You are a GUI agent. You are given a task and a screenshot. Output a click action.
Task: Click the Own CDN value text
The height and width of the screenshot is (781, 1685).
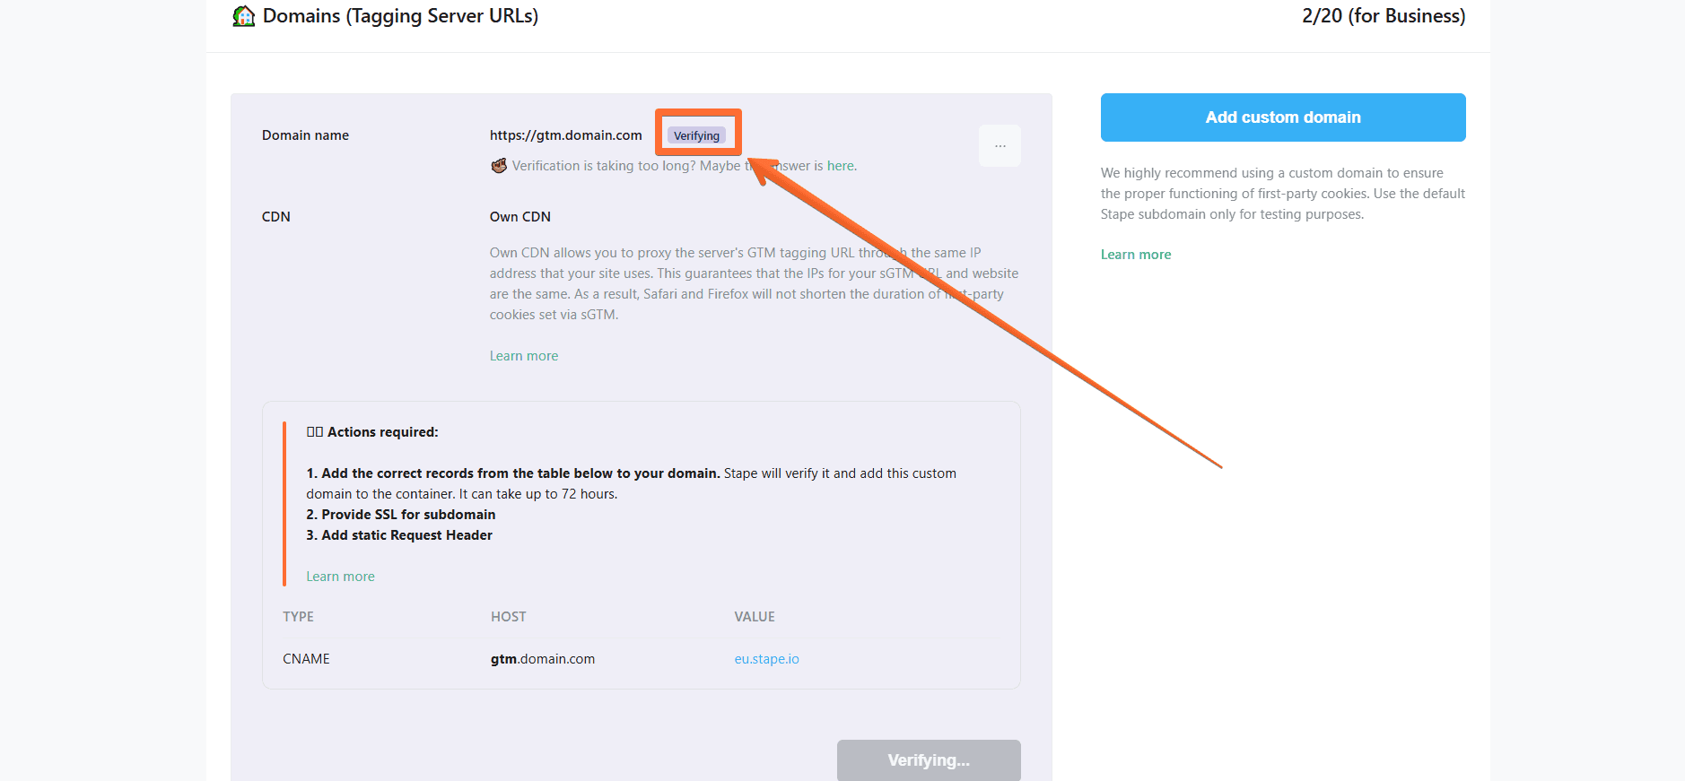pyautogui.click(x=520, y=217)
